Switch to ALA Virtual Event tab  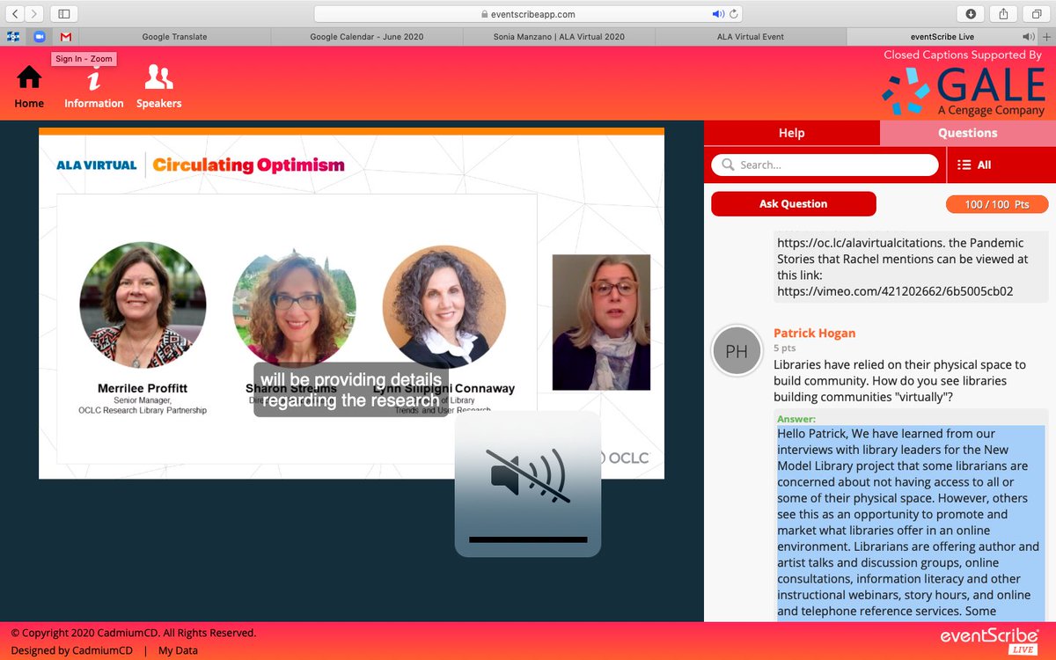750,37
